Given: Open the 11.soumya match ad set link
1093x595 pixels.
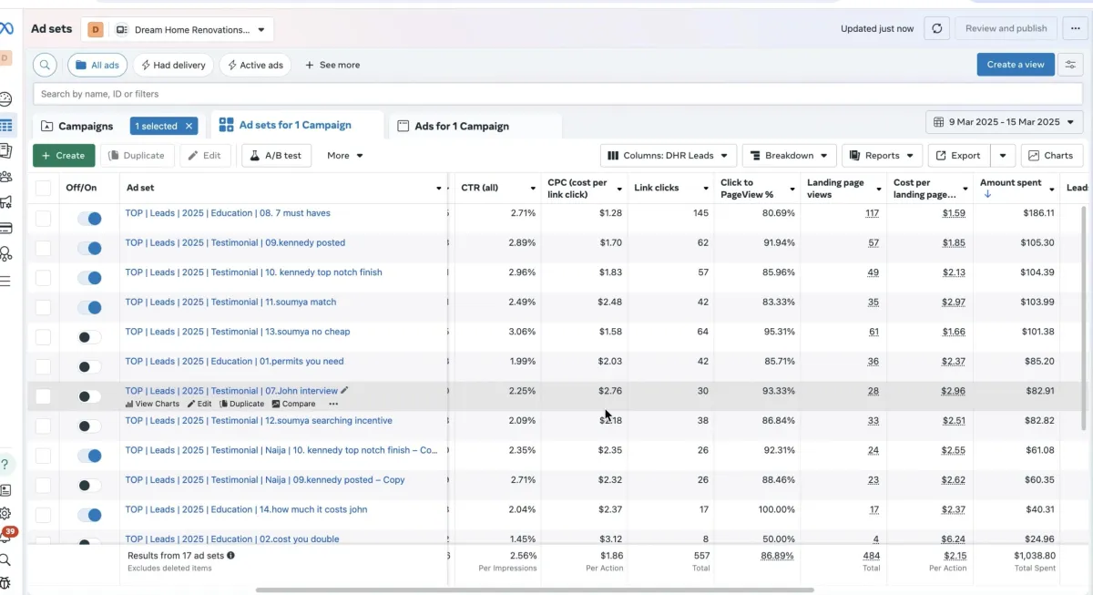Looking at the screenshot, I should 230,302.
